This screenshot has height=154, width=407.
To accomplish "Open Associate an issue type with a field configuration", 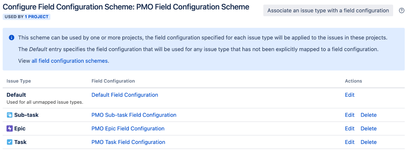I will coord(328,10).
